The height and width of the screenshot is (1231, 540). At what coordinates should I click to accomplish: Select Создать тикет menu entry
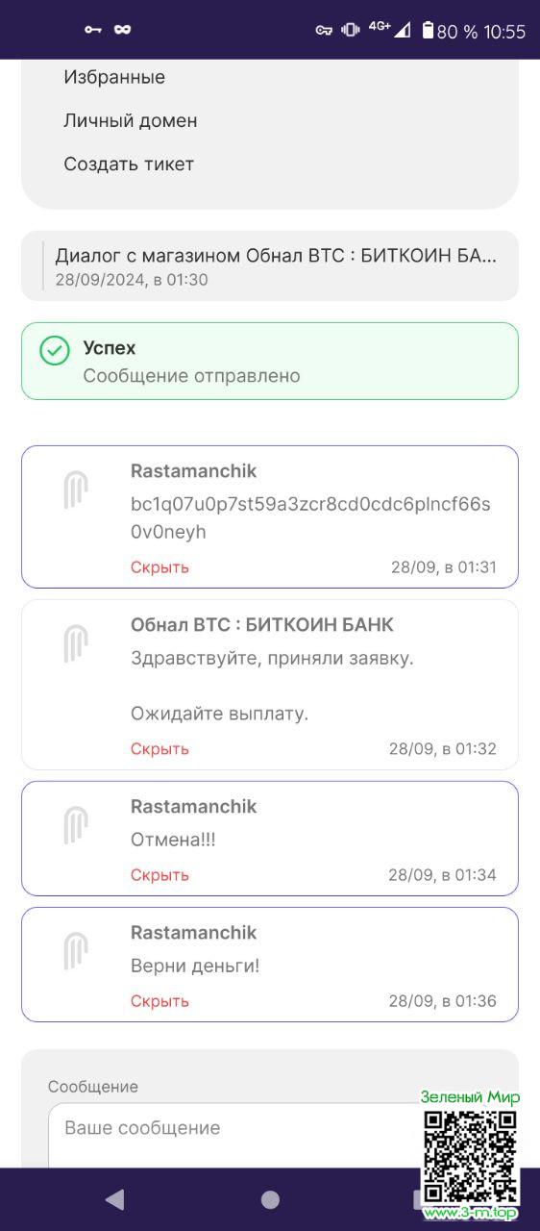click(x=129, y=163)
